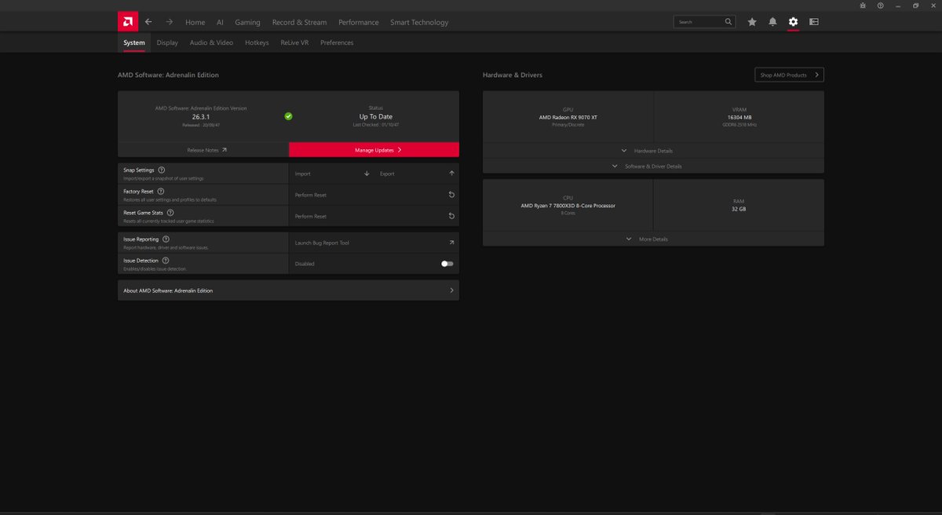Click the settings gear icon
This screenshot has height=515, width=942.
pos(793,22)
